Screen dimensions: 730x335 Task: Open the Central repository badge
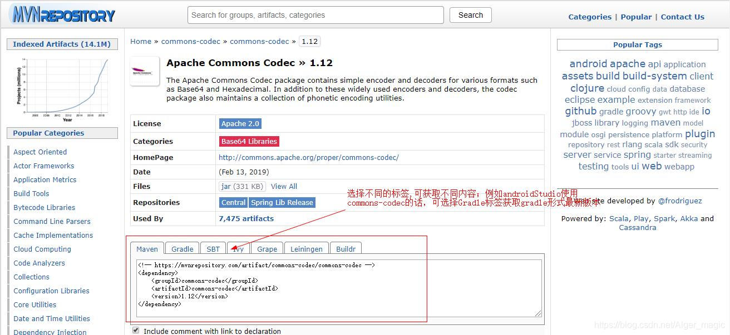[233, 202]
